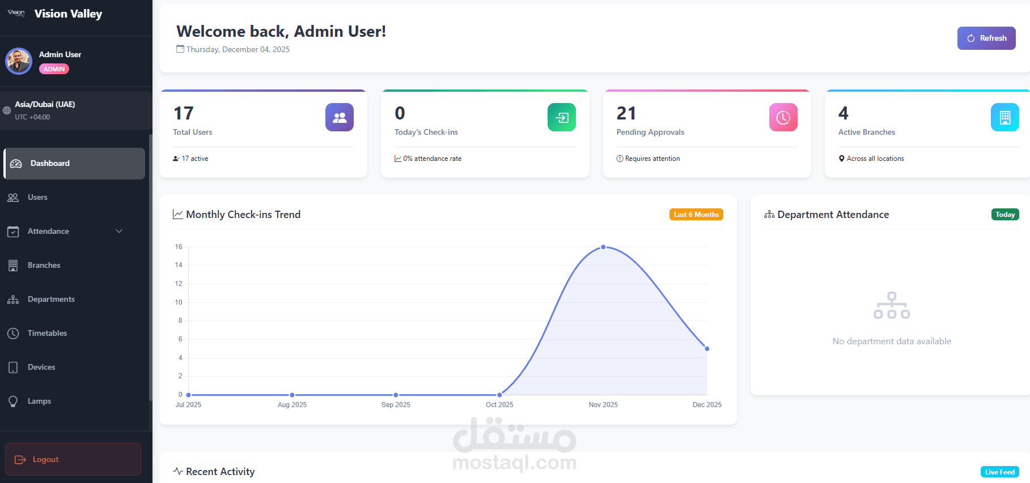Screen dimensions: 1030x483
Task: Click the Recent Activity pulse icon
Action: click(178, 471)
